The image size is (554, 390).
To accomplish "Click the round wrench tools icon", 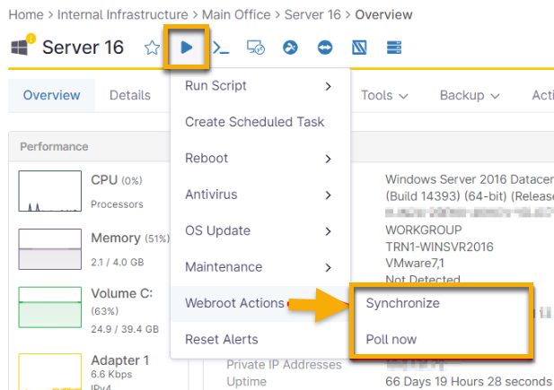I will click(x=290, y=48).
